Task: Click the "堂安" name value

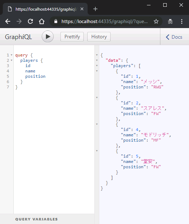Action: 148,162
